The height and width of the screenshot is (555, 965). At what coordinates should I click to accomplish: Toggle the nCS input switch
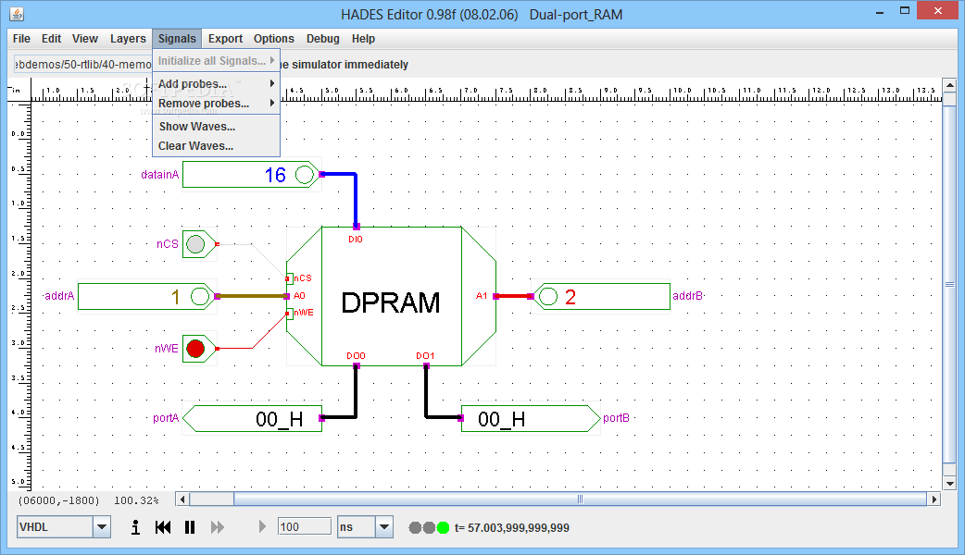[195, 244]
